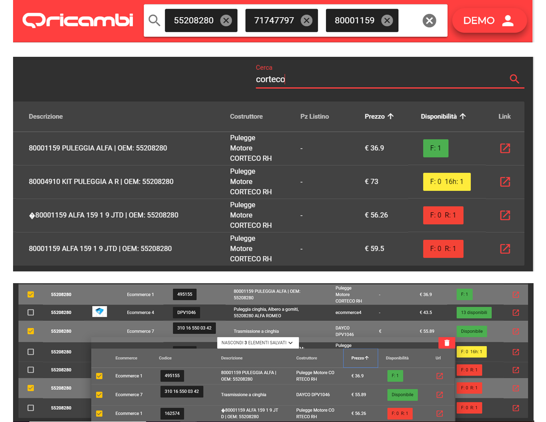The height and width of the screenshot is (422, 546).
Task: Delete saved items with the red trash button
Action: coord(447,343)
